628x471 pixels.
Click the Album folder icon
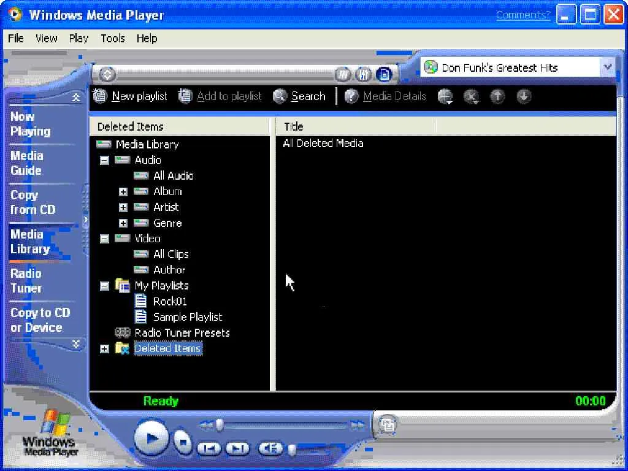(x=141, y=191)
